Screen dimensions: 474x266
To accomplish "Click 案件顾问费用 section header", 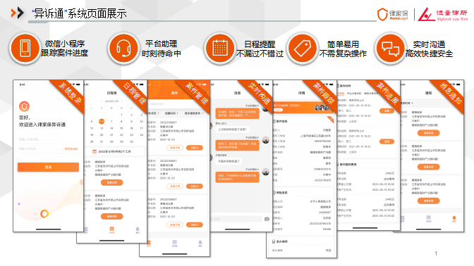I will pos(347,165).
